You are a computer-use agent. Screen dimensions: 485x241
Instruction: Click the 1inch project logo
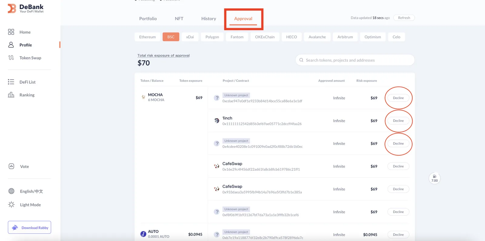point(216,121)
